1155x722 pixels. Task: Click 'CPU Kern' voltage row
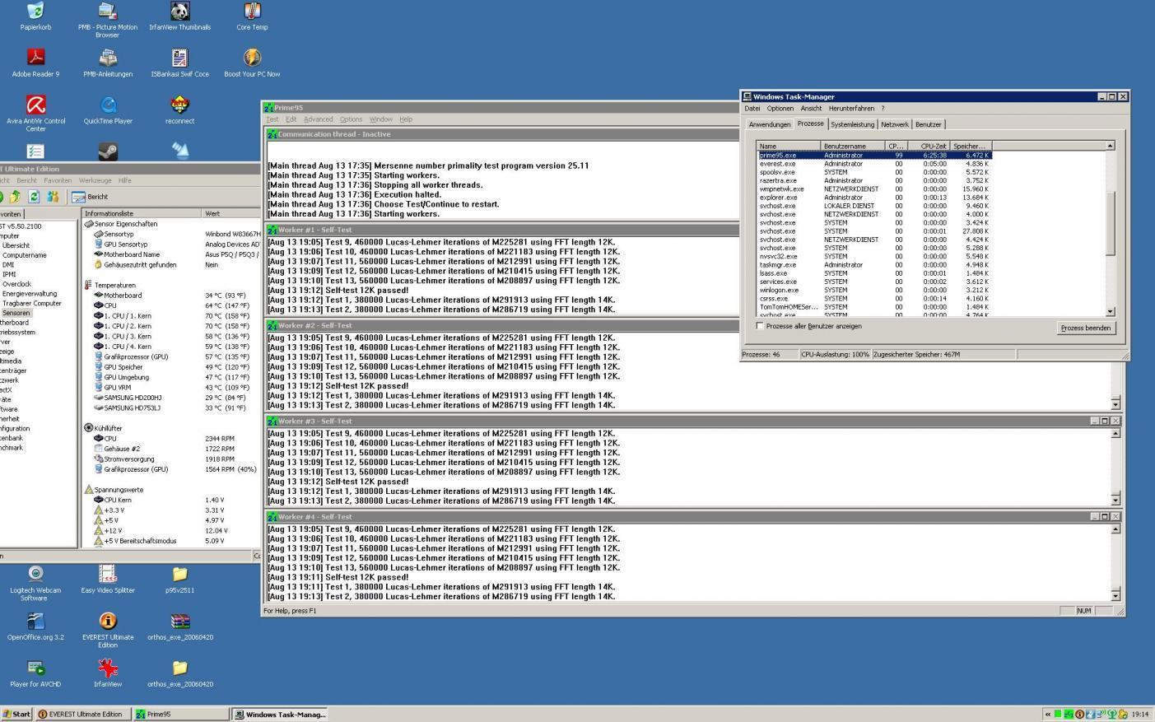[x=158, y=500]
